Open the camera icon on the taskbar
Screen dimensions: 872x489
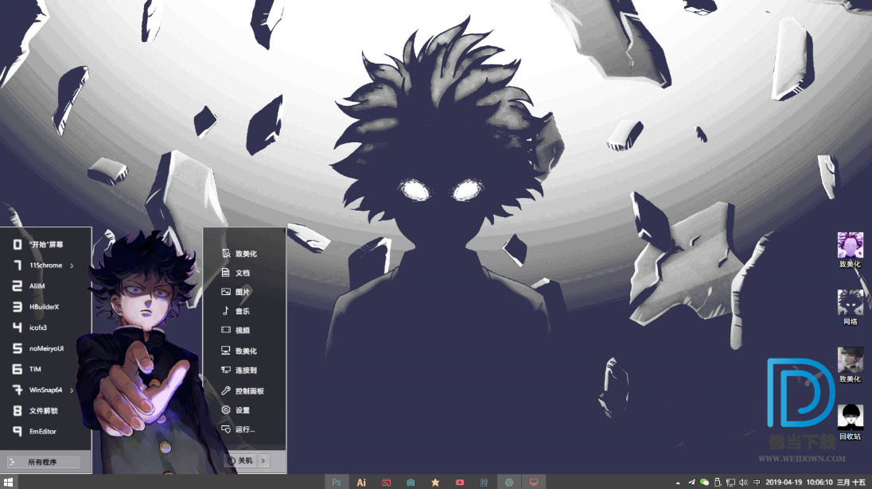coord(411,483)
